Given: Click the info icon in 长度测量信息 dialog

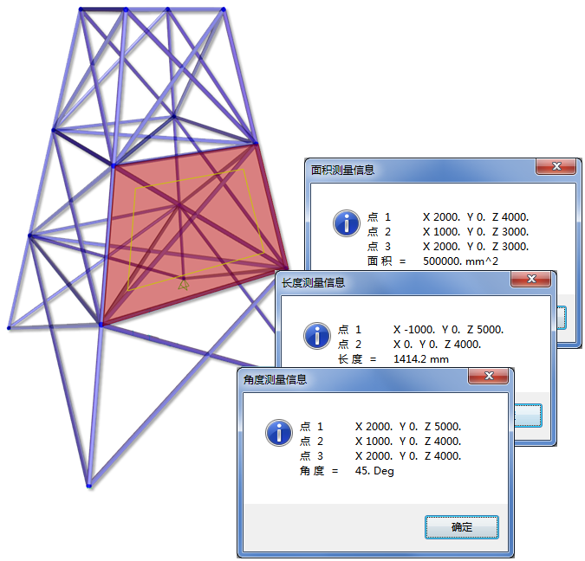Looking at the screenshot, I should pyautogui.click(x=317, y=335).
